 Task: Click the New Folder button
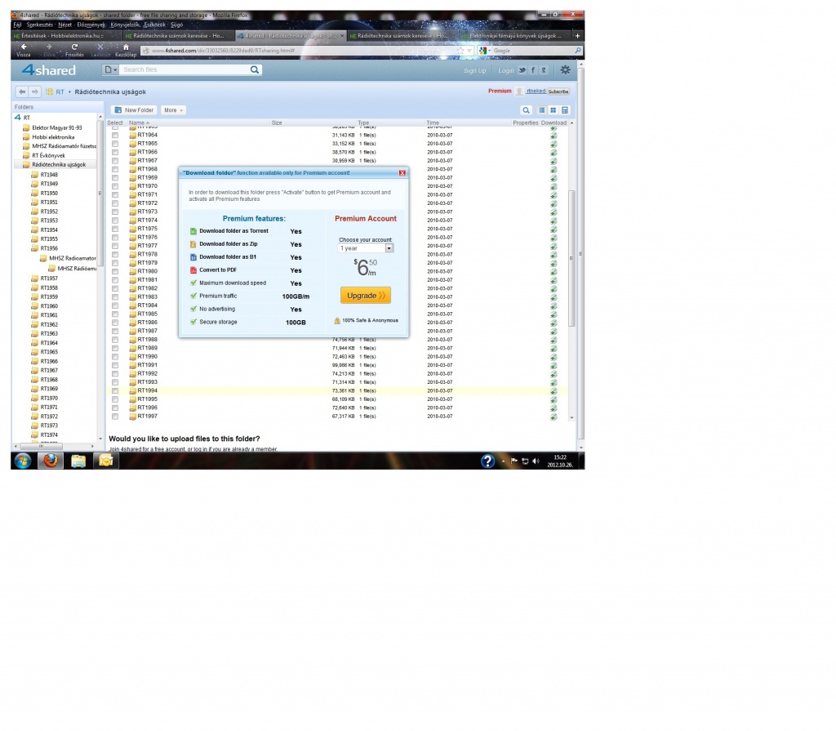pos(134,110)
